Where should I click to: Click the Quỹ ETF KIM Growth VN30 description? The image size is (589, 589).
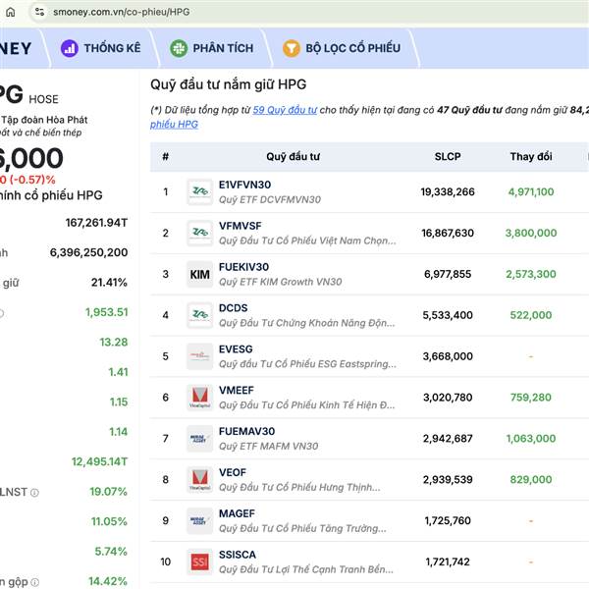tap(280, 282)
